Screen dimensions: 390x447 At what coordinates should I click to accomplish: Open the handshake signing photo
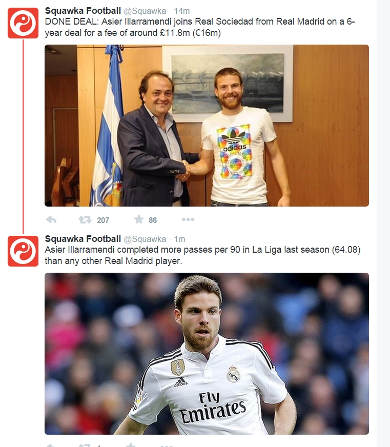tap(207, 126)
